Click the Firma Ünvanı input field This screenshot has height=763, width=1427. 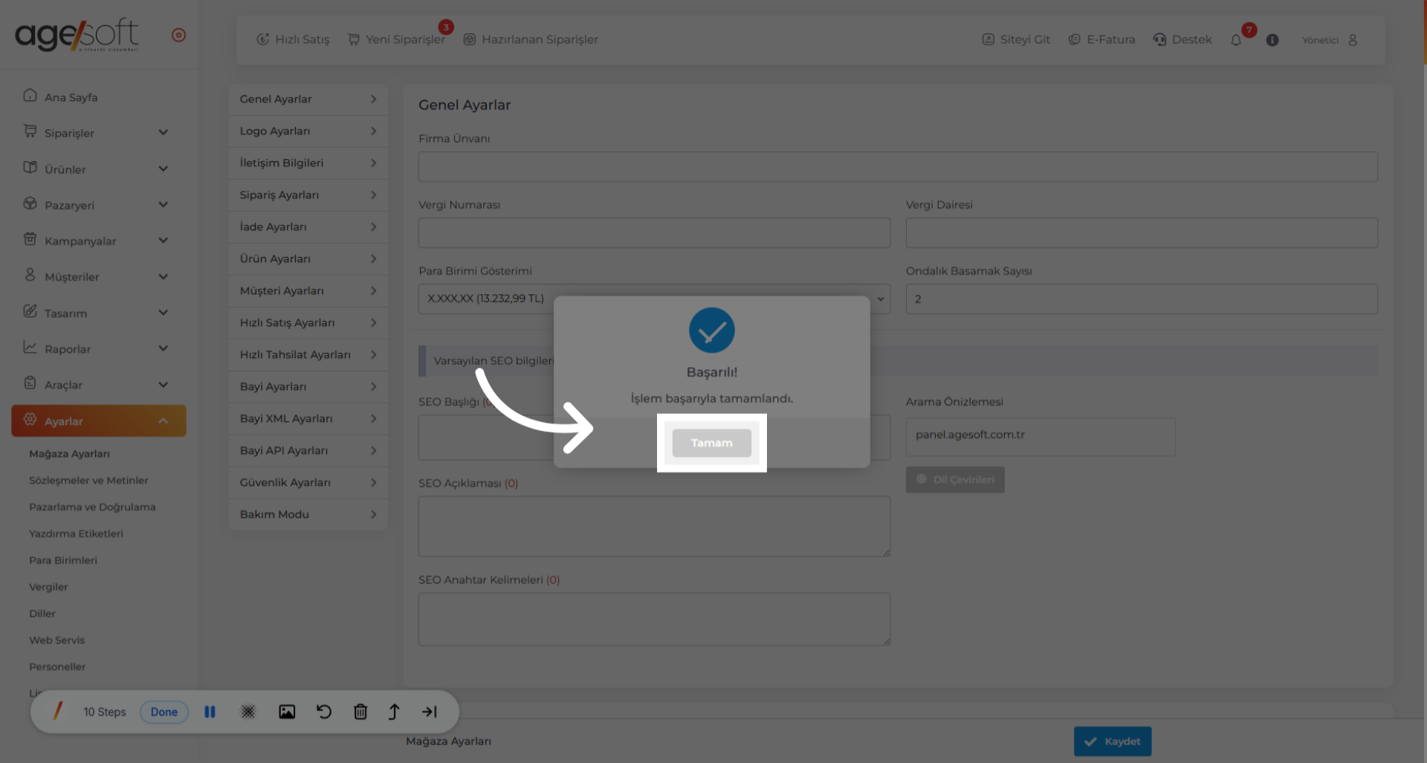898,166
